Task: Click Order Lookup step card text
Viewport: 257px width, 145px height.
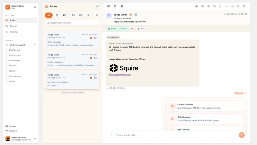Action: 199,119
